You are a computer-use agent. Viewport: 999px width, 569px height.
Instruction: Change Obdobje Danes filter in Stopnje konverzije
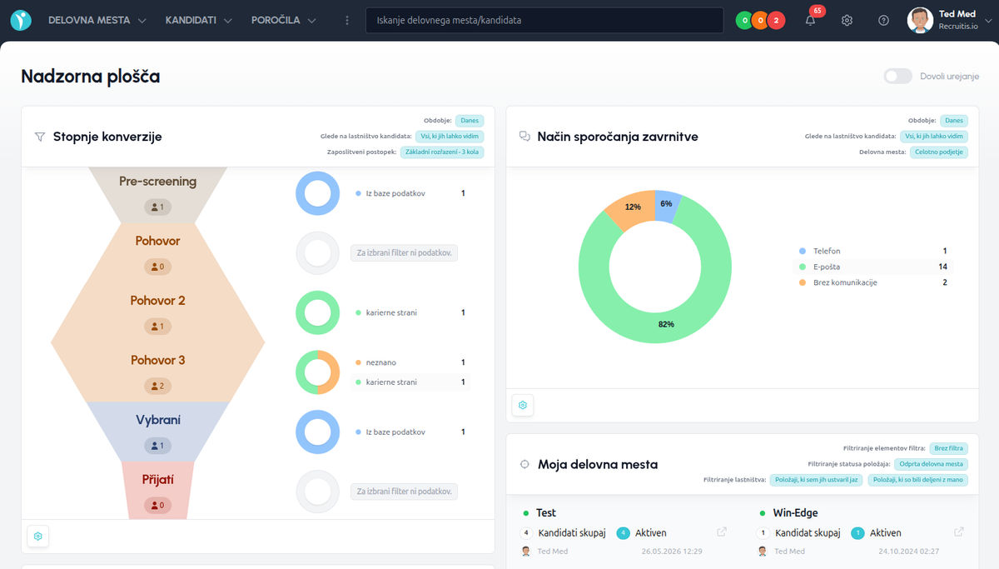(x=469, y=121)
